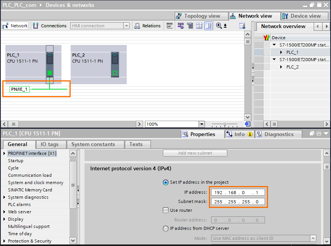Expand Protection & Security node
The height and width of the screenshot is (246, 331).
[x=4, y=241]
